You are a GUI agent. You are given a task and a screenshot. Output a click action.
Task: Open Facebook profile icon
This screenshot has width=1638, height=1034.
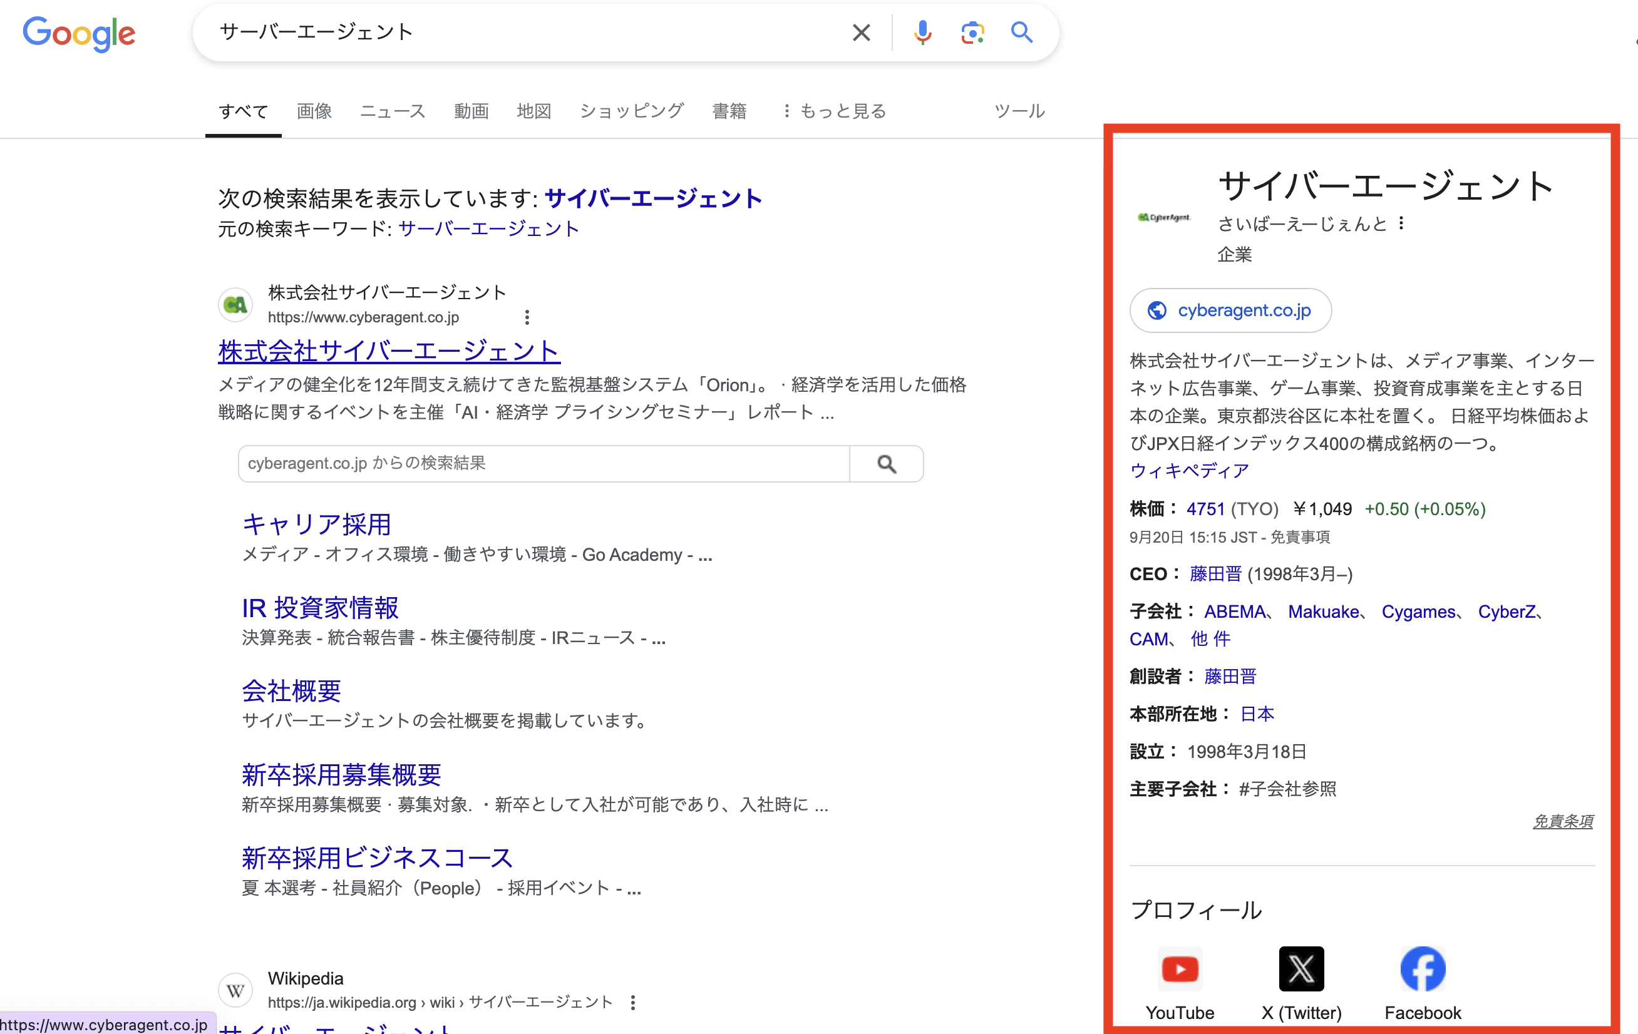(x=1423, y=969)
